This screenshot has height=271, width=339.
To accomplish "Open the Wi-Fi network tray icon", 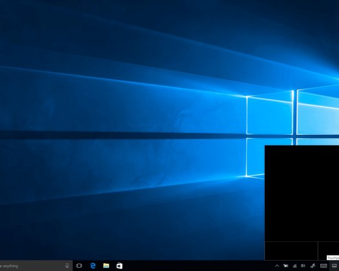I will pyautogui.click(x=295, y=266).
